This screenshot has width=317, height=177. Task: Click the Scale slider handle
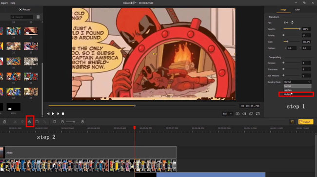click(x=287, y=42)
